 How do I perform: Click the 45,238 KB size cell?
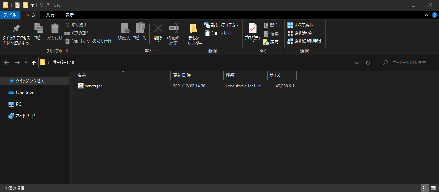pos(284,86)
